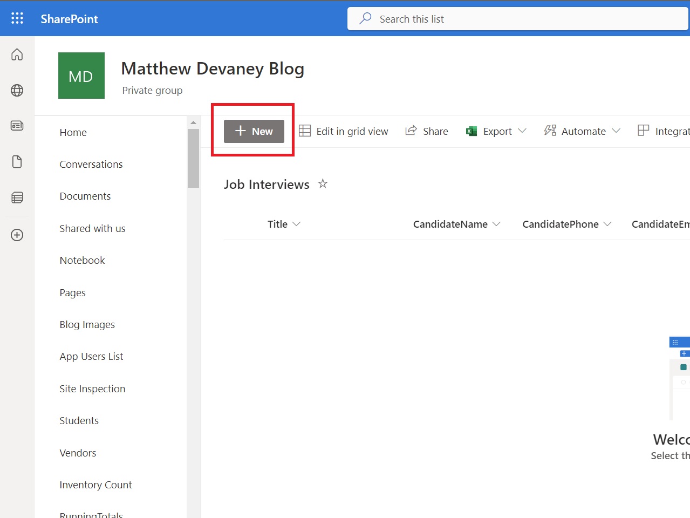Star the Job Interviews list as favorite

tap(322, 183)
